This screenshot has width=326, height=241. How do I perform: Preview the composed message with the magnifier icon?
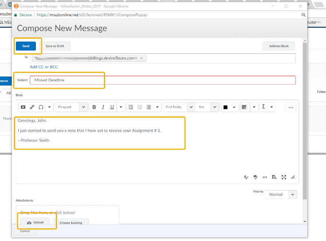point(274,177)
